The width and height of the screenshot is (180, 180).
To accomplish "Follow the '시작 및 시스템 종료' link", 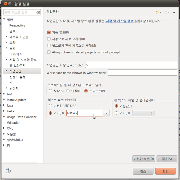I will [119, 21].
